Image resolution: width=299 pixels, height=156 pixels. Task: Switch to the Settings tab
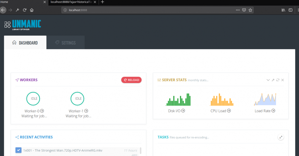pos(65,43)
